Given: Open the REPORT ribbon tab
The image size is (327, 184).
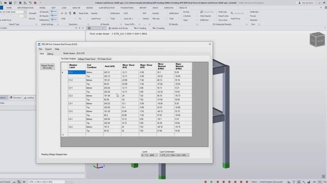Looking at the screenshot, I should tap(143, 8).
